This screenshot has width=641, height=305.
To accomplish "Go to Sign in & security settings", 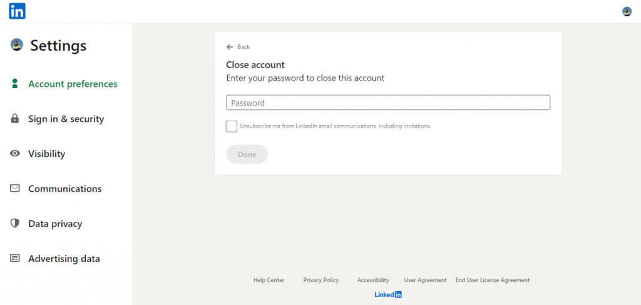I will tap(66, 119).
